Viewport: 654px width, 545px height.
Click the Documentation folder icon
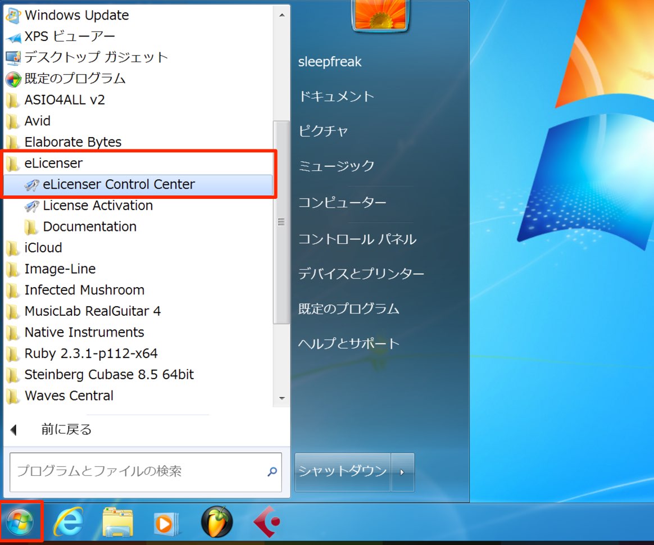coord(30,227)
